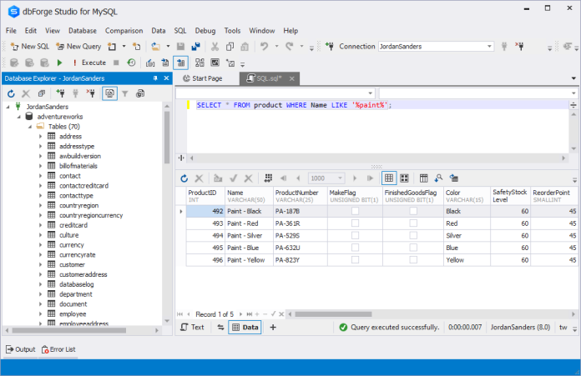Toggle FinishedGoodsFlag checkbox for Paint - Red
The height and width of the screenshot is (376, 581).
(413, 223)
